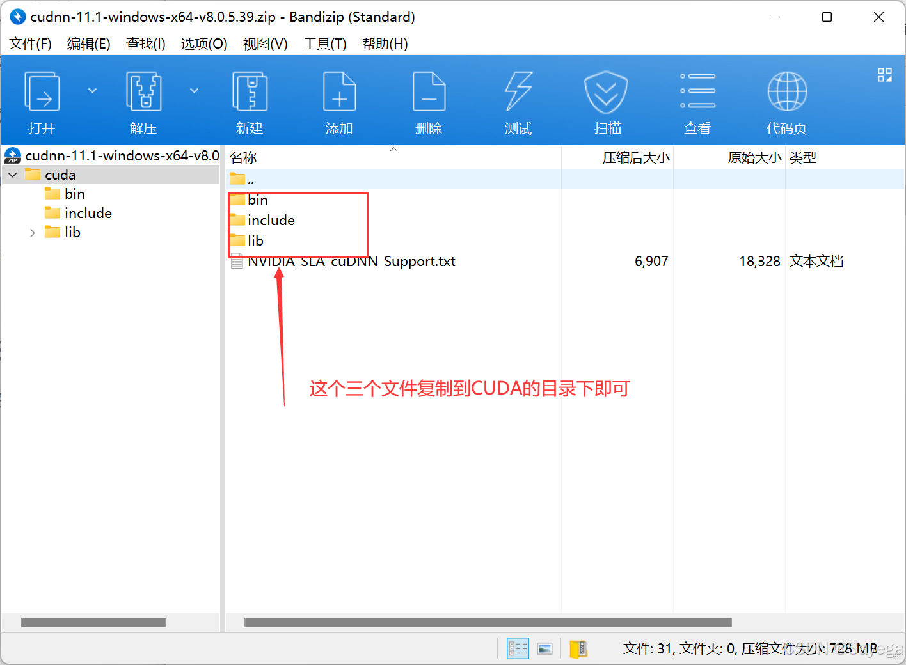Select the cuda folder in the tree

click(x=60, y=175)
